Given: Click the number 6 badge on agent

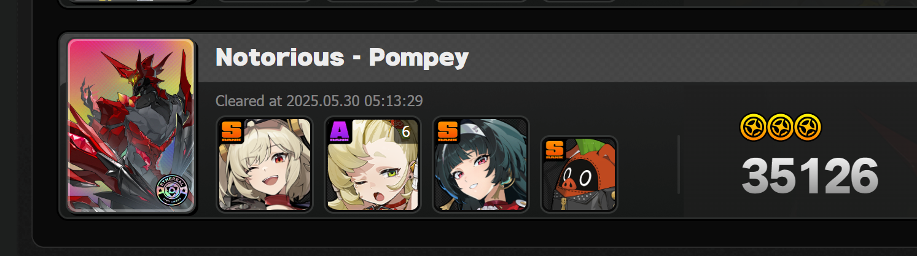Looking at the screenshot, I should (x=405, y=131).
